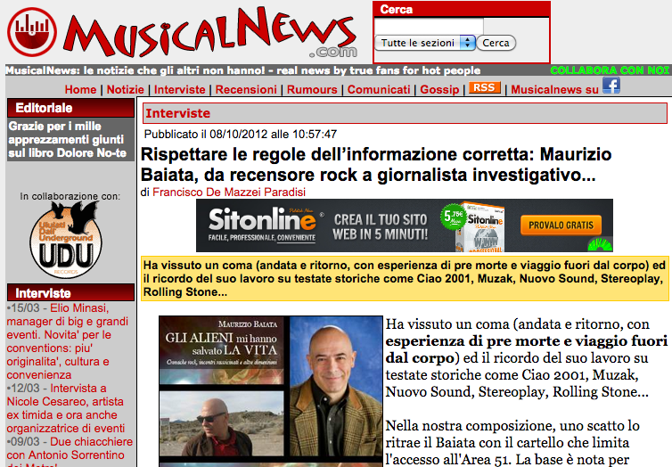This screenshot has height=467, width=672.
Task: Open the Recensioni menu item
Action: 246,89
